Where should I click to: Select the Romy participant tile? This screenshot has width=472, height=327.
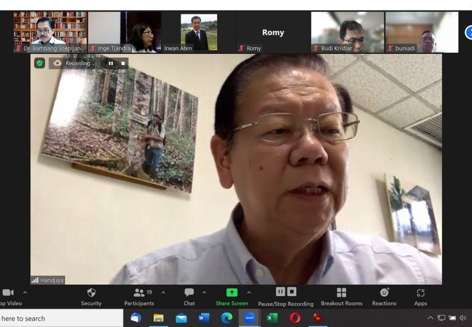coord(273,32)
